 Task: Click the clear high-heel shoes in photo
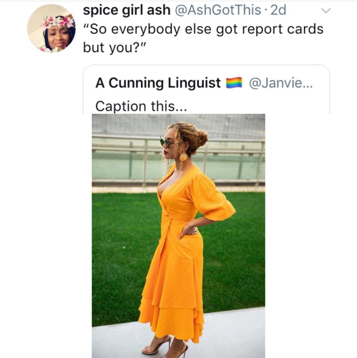click(165, 347)
